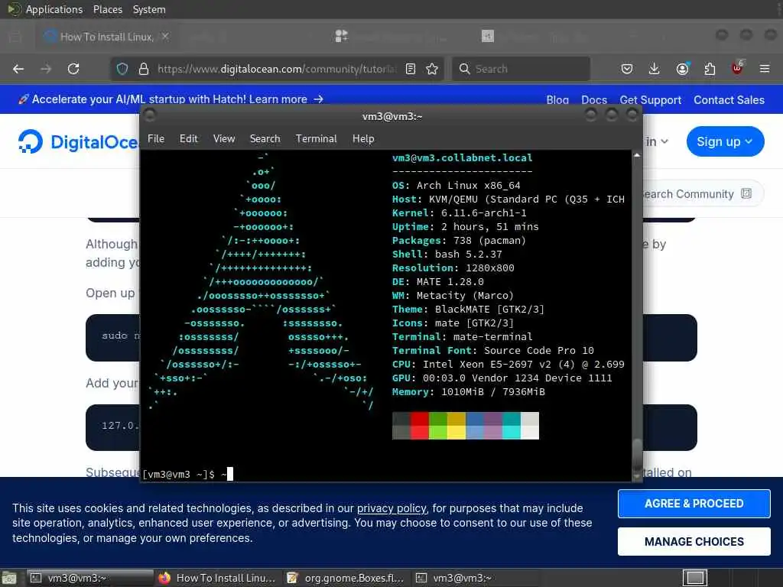Open the privacy policy link
Image resolution: width=783 pixels, height=587 pixels.
point(391,508)
